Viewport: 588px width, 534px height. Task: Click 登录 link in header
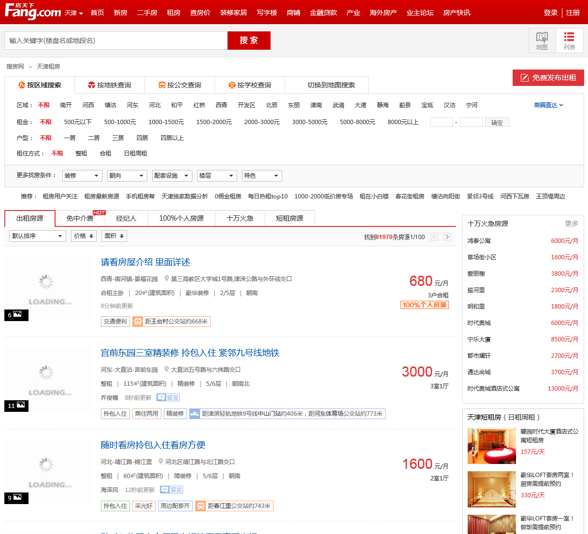coord(551,13)
